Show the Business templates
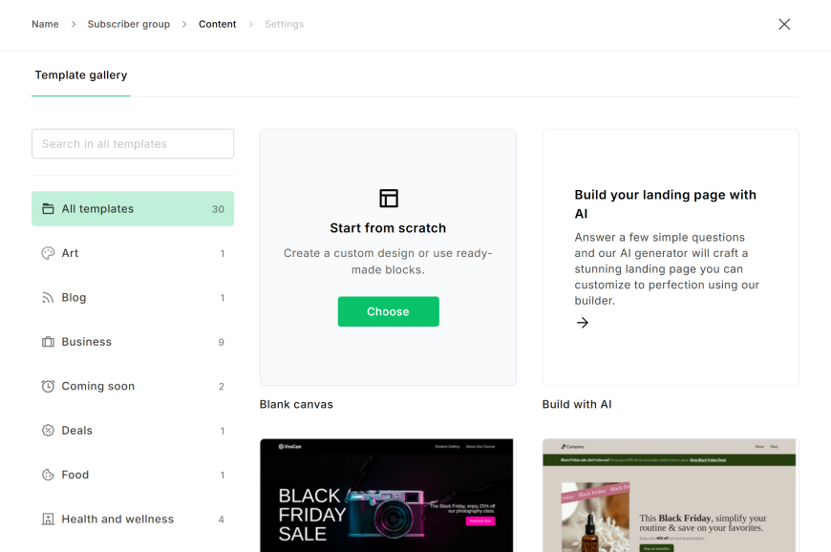This screenshot has width=831, height=552. (x=133, y=342)
